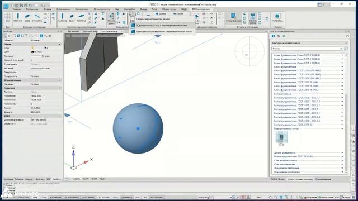The width and height of the screenshot is (358, 201).
Task: Click first icon in Свойства panel toolbar
Action: (5, 36)
